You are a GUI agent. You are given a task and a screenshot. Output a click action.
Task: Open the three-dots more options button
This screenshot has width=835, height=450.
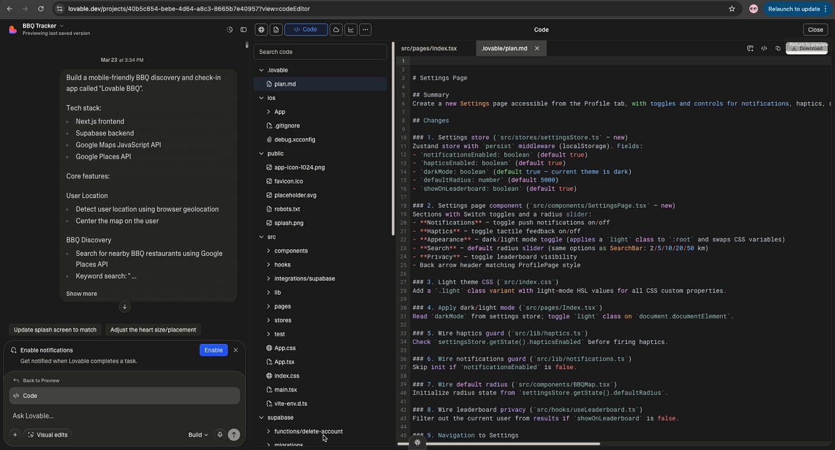click(x=365, y=29)
